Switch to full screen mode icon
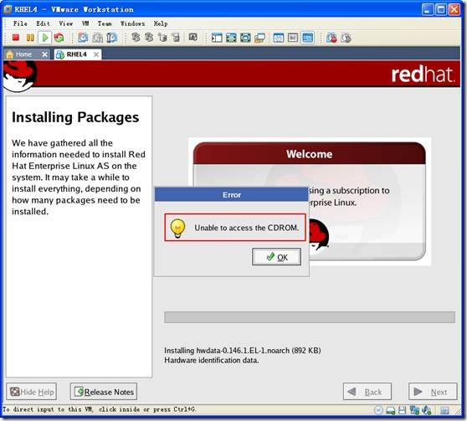Image resolution: width=467 pixels, height=421 pixels. 231,38
